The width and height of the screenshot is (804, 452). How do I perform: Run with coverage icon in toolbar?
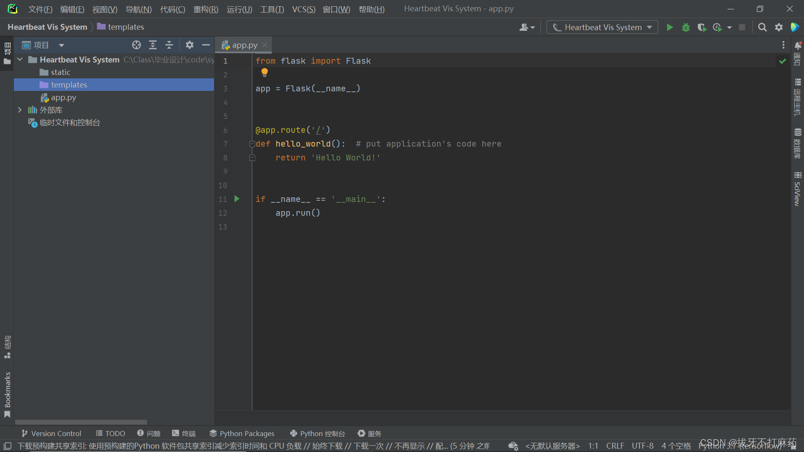point(702,27)
